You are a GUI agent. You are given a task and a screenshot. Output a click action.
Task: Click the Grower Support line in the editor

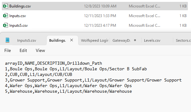tap(93, 80)
